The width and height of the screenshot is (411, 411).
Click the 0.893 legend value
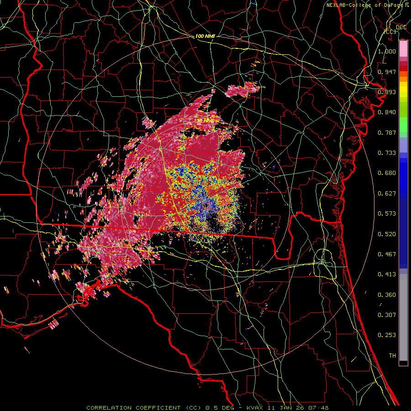[387, 92]
